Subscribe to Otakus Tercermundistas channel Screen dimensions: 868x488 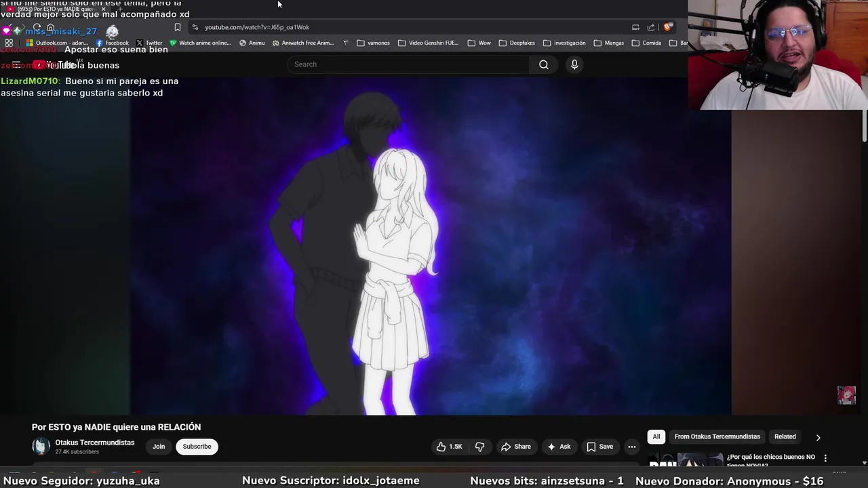coord(197,447)
